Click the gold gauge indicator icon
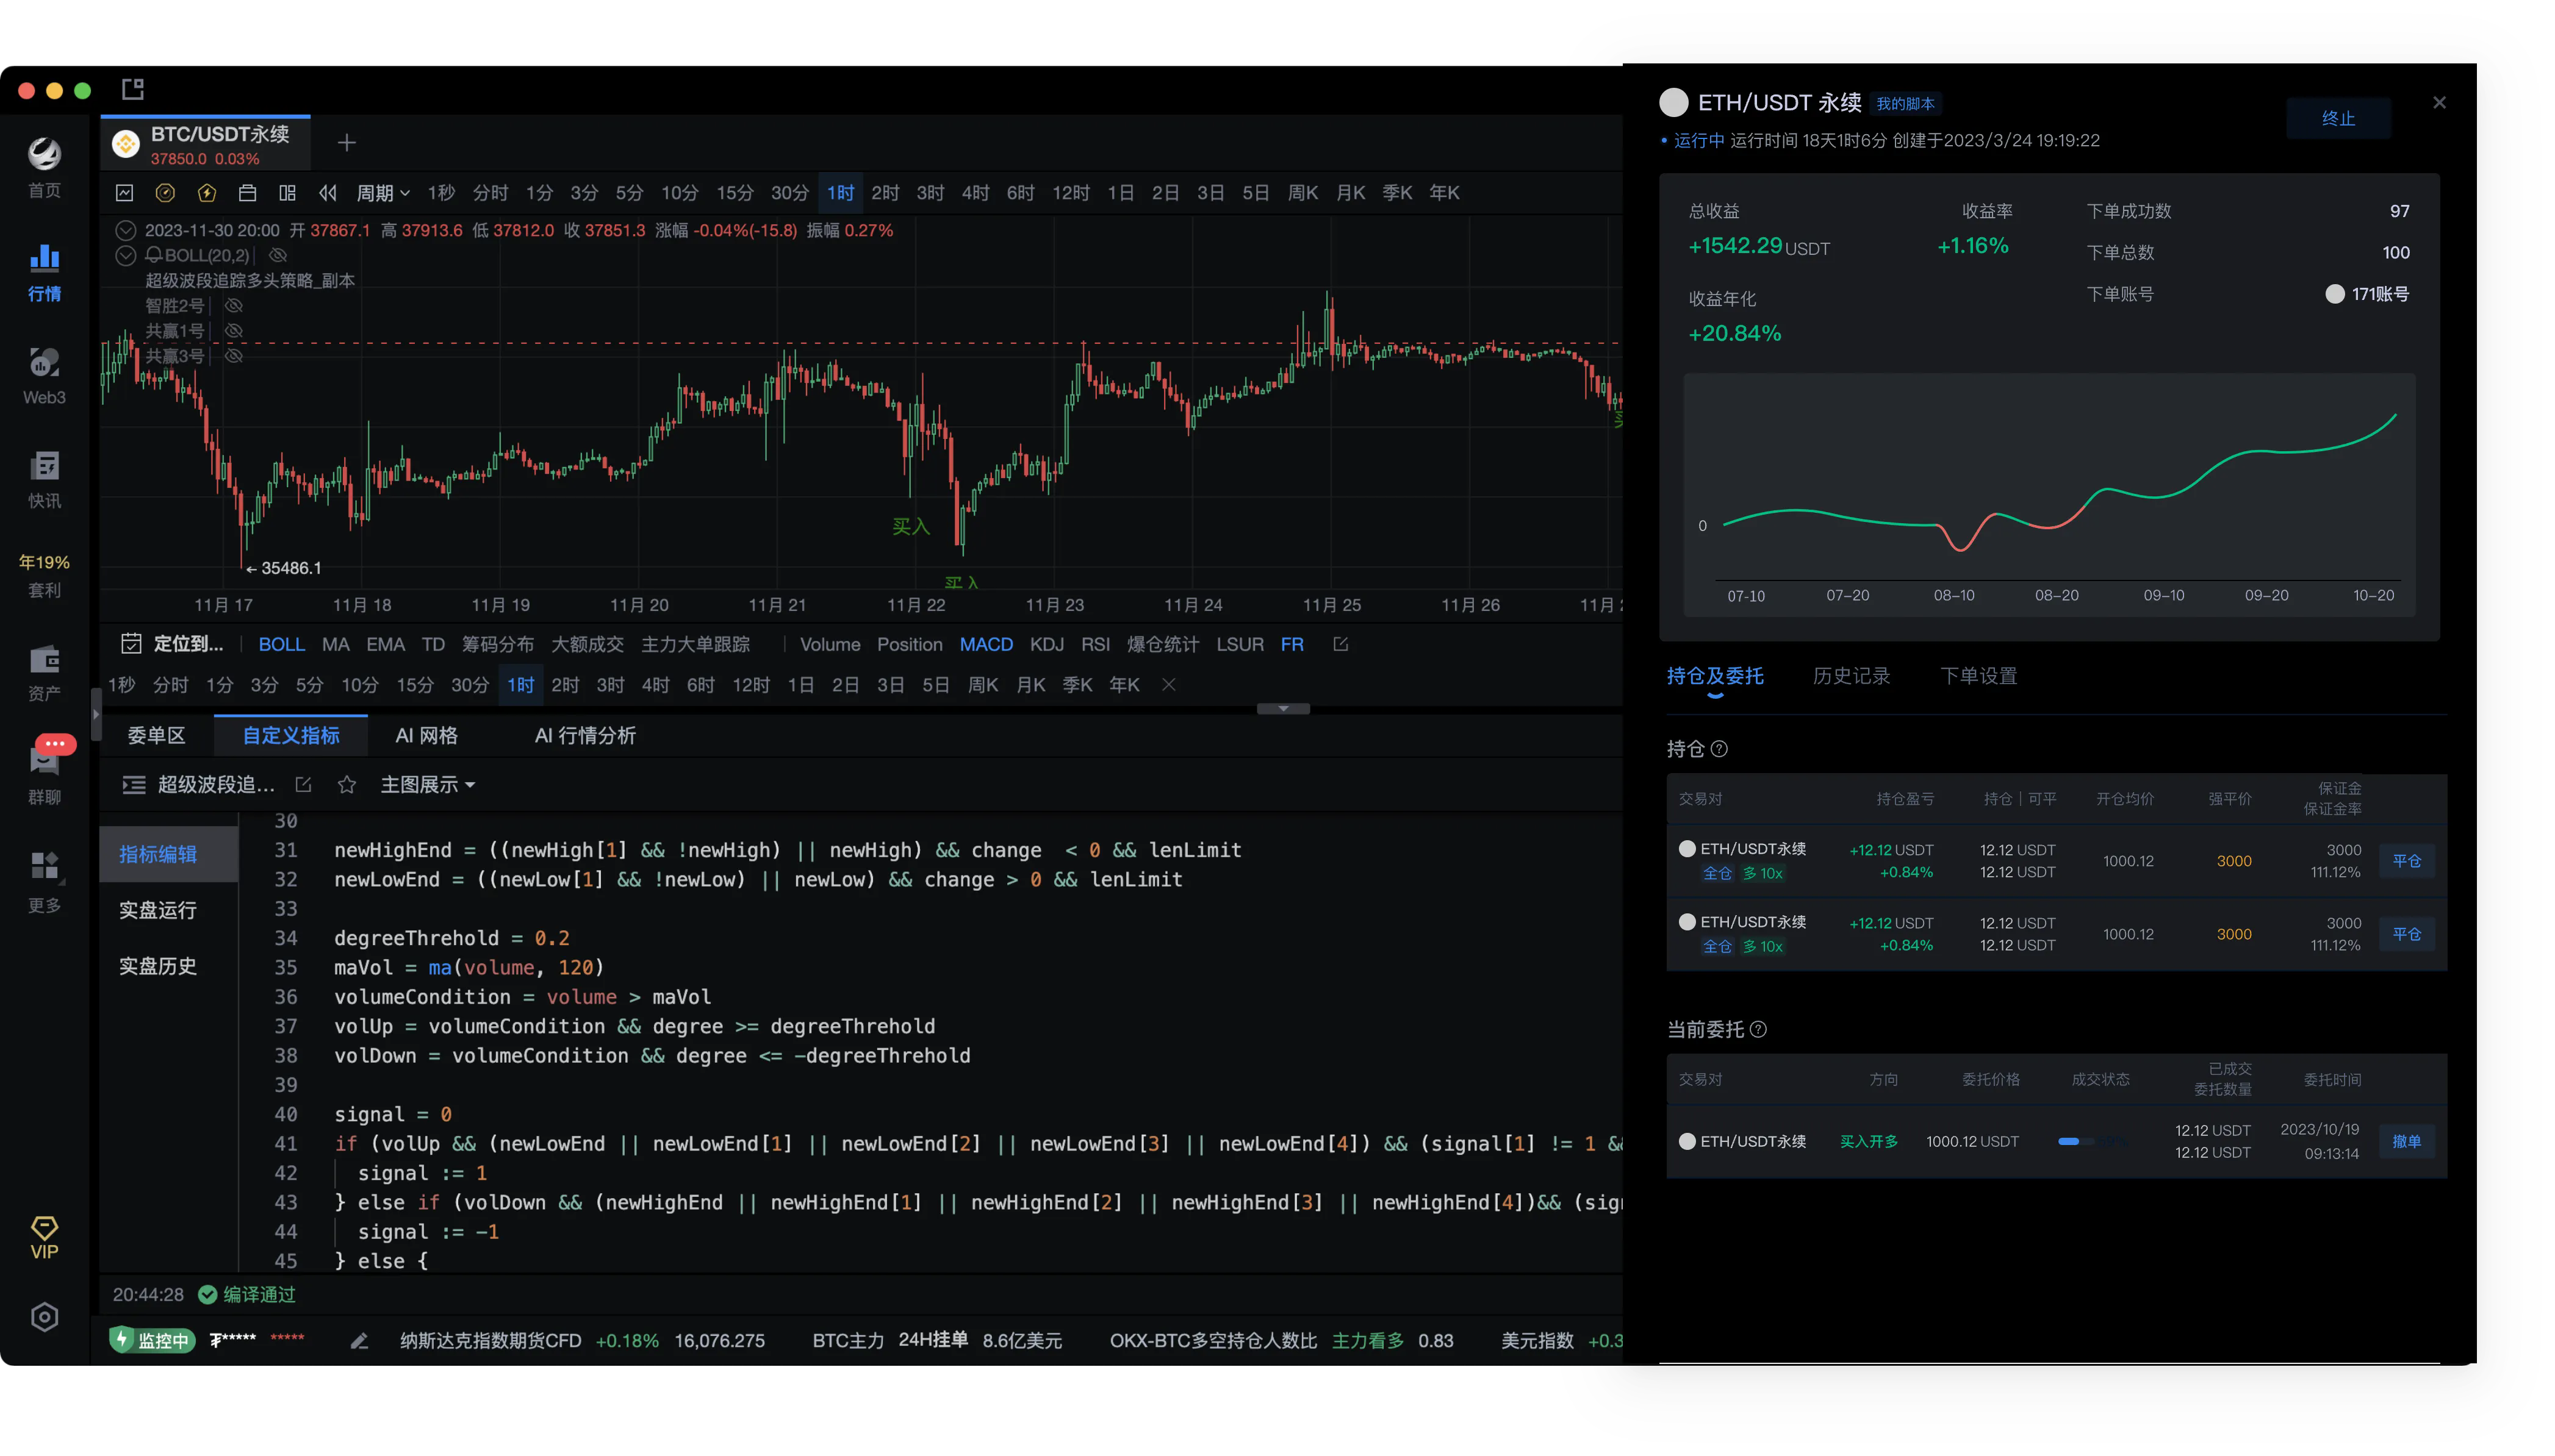Image resolution: width=2555 pixels, height=1456 pixels. click(x=165, y=192)
